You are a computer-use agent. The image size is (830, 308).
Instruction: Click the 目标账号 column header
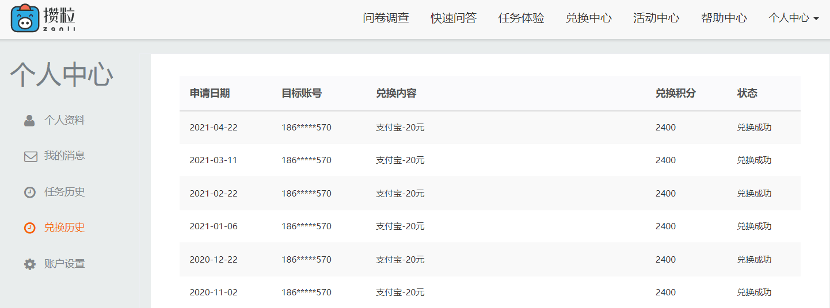pyautogui.click(x=302, y=93)
